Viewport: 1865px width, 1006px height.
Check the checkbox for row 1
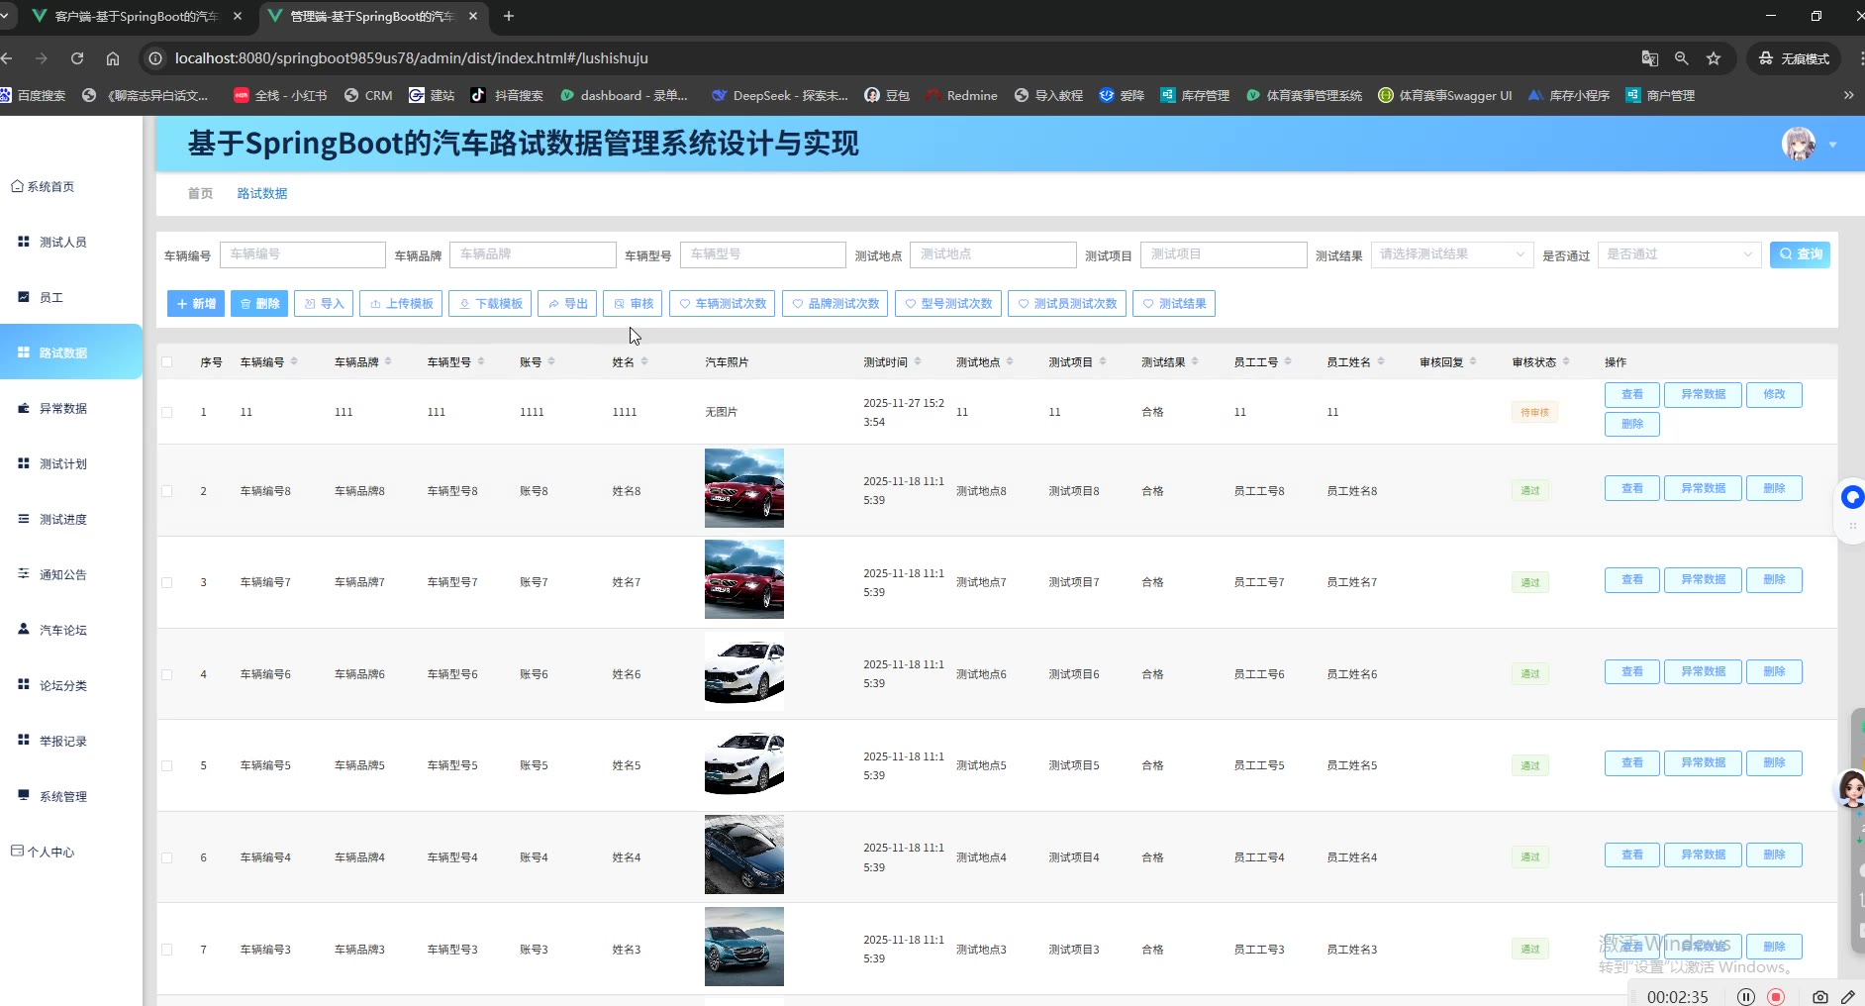click(167, 412)
